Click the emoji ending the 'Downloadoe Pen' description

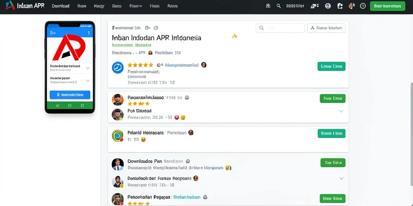pyautogui.click(x=228, y=168)
